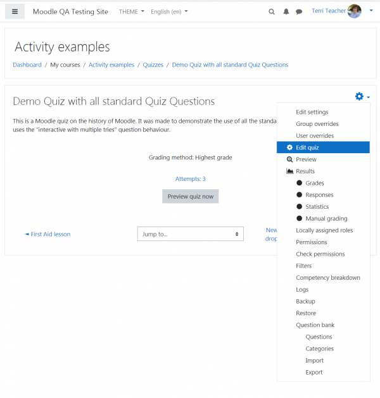Select Restore menu item
Image resolution: width=380 pixels, height=398 pixels.
click(306, 313)
